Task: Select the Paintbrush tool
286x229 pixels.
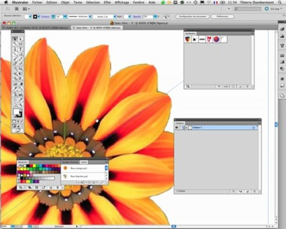Action: point(15,59)
